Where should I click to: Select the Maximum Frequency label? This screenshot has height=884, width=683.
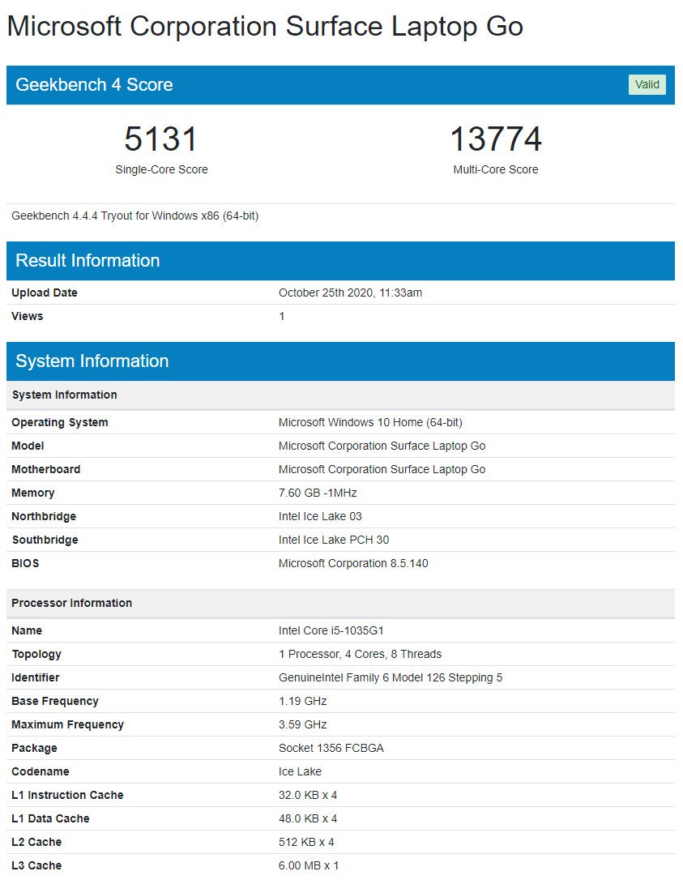coord(67,725)
